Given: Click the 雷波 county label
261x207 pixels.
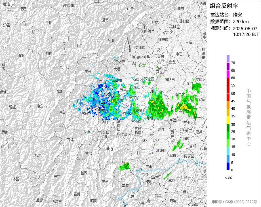Looking at the screenshot, I should tap(125, 185).
